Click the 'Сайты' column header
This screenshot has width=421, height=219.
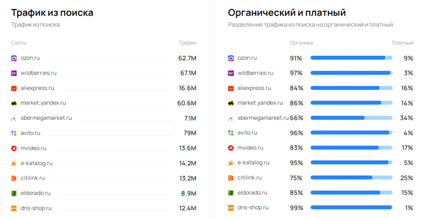click(19, 43)
